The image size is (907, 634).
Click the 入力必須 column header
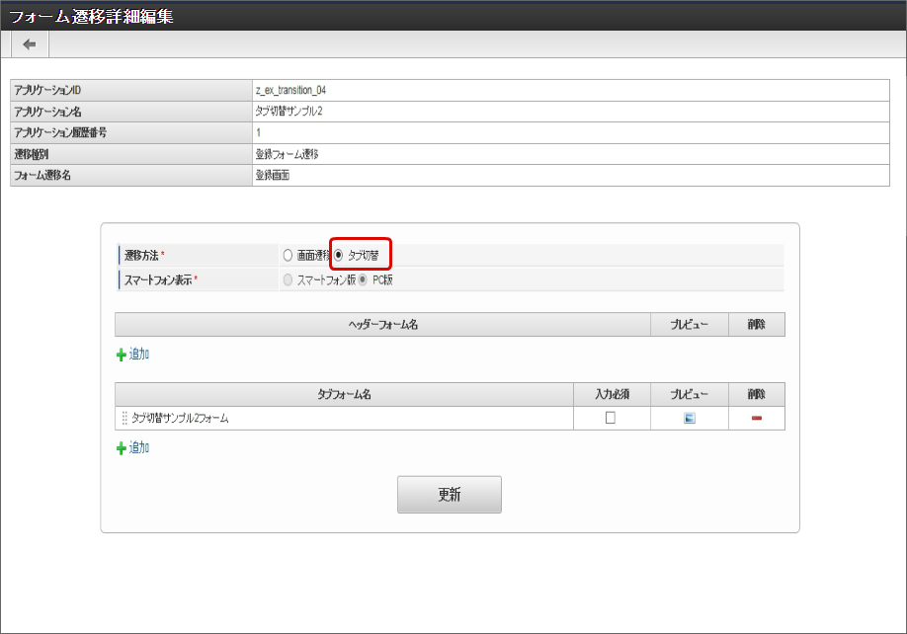[x=612, y=394]
